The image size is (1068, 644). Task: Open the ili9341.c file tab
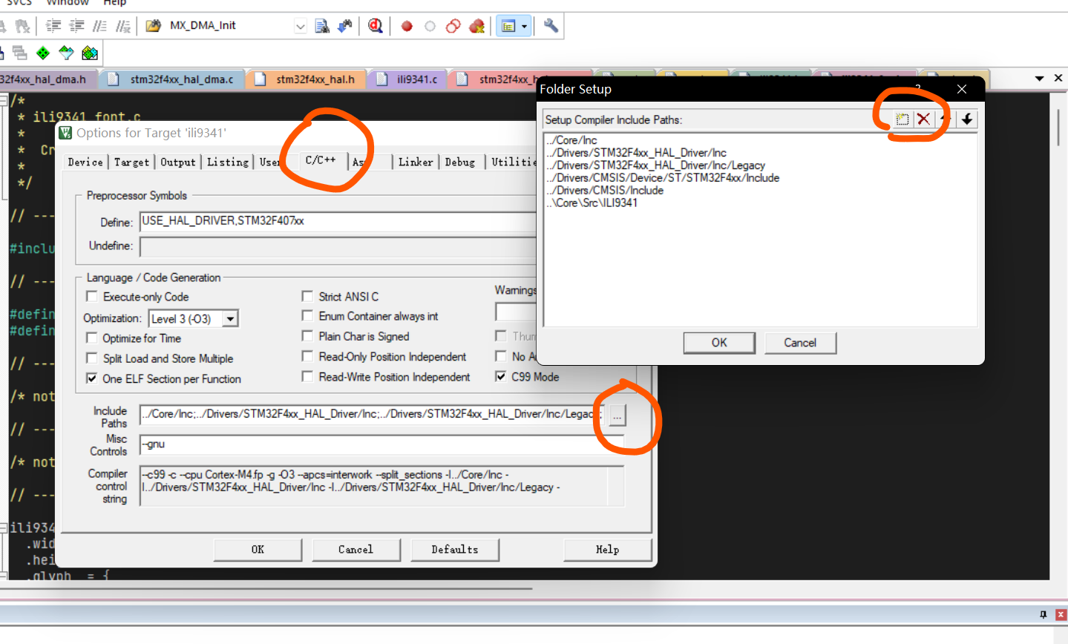pyautogui.click(x=416, y=79)
